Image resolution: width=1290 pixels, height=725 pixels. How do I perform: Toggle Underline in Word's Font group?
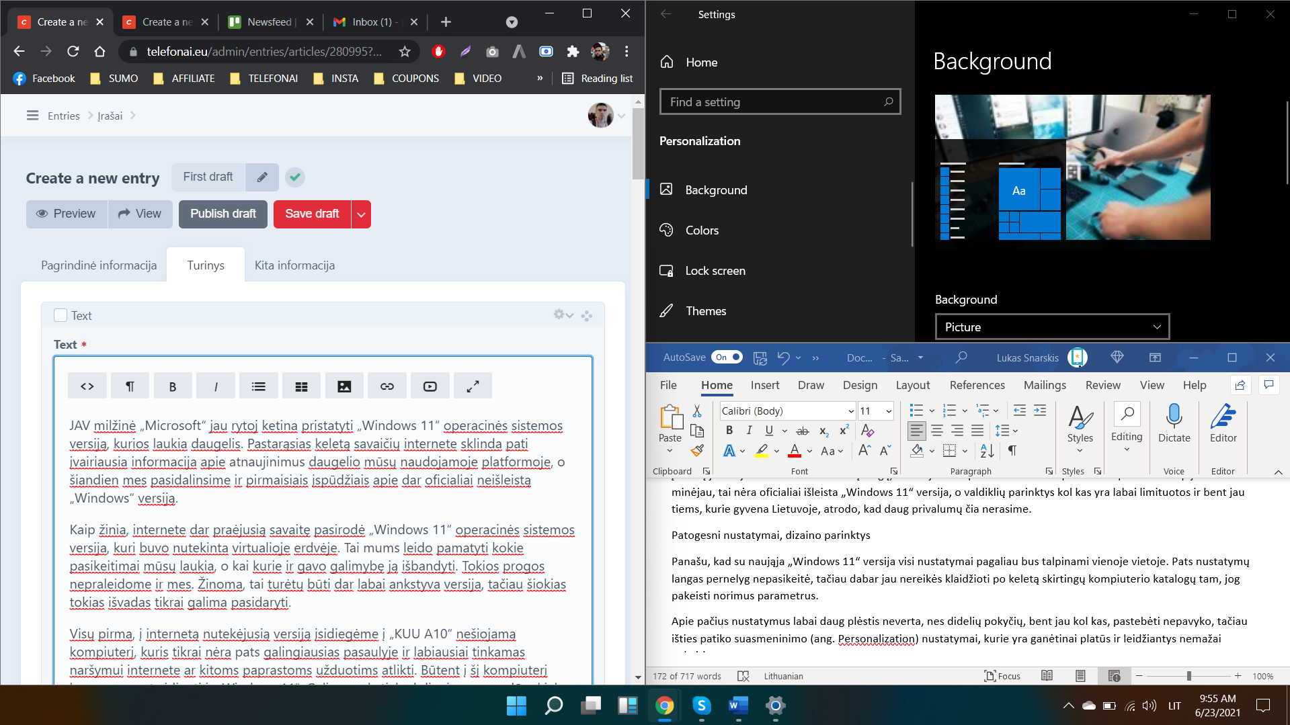[769, 431]
